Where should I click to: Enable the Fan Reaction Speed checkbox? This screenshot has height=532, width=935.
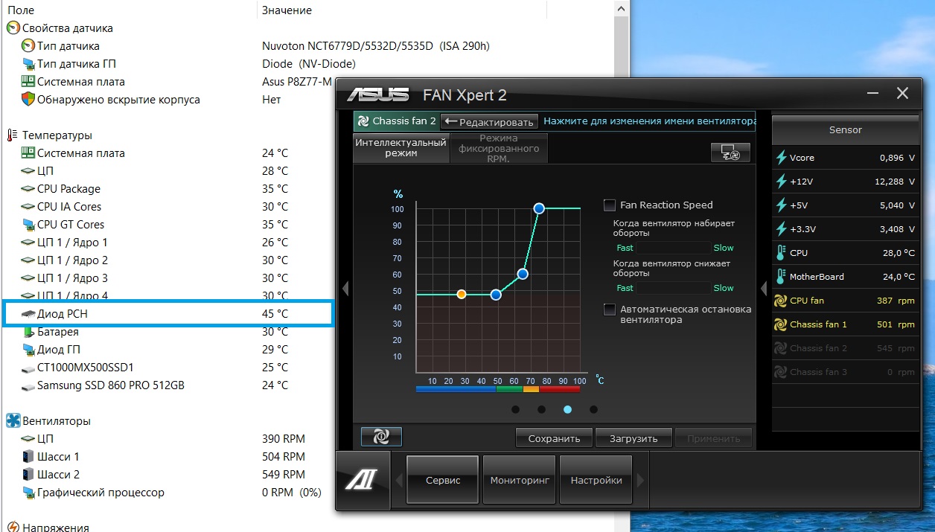pos(610,205)
